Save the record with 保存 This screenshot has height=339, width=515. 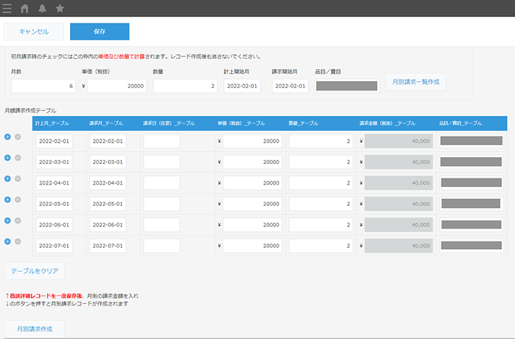100,32
